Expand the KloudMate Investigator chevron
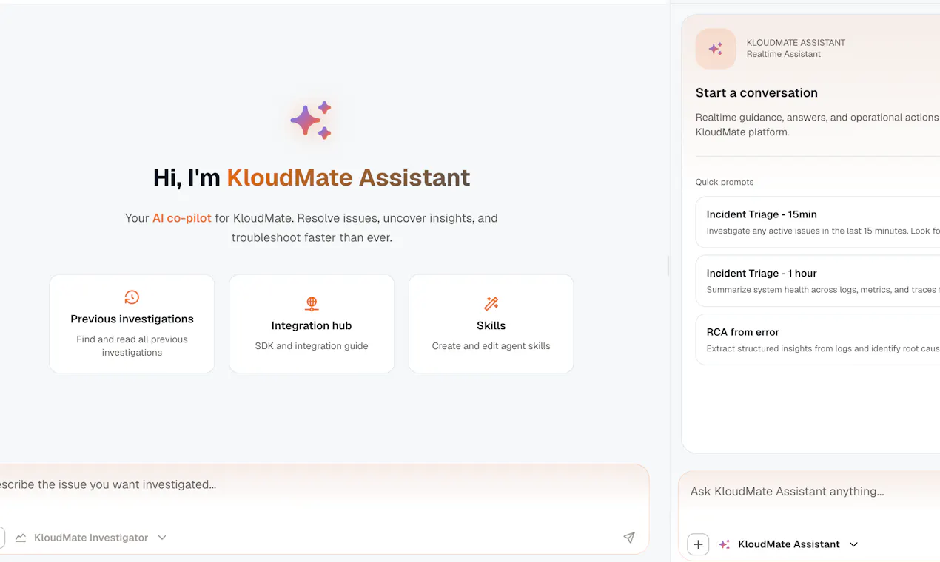 click(162, 538)
